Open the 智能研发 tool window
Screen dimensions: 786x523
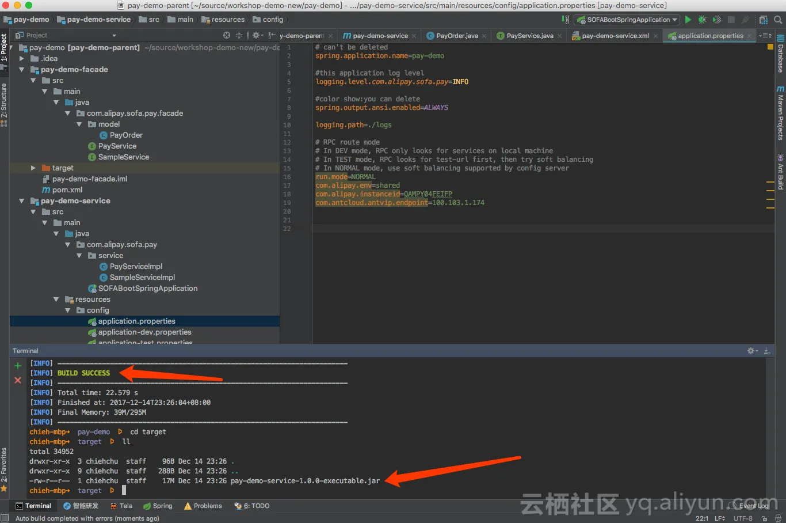pyautogui.click(x=81, y=506)
